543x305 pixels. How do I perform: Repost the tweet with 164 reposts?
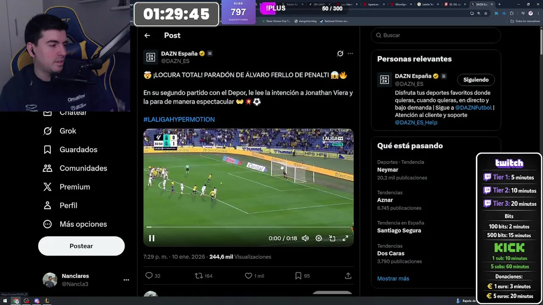204,276
